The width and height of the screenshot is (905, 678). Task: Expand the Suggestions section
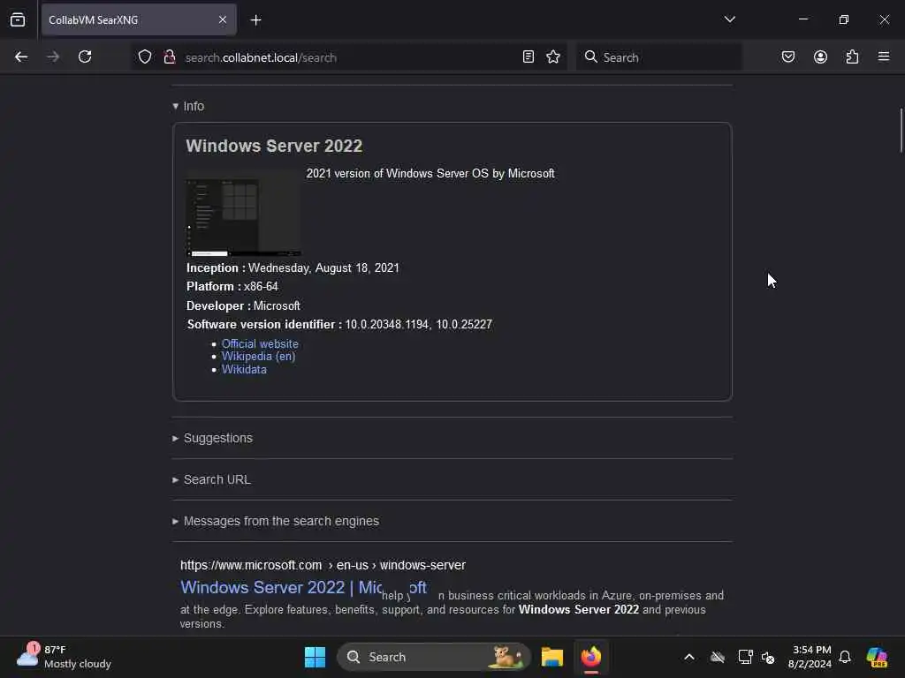212,438
